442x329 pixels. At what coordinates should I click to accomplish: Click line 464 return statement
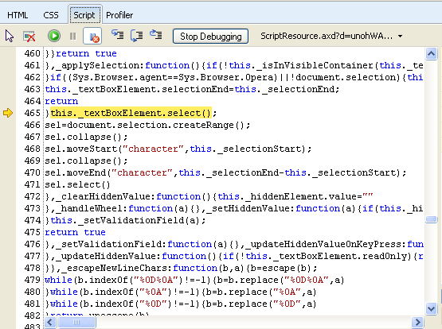point(61,101)
